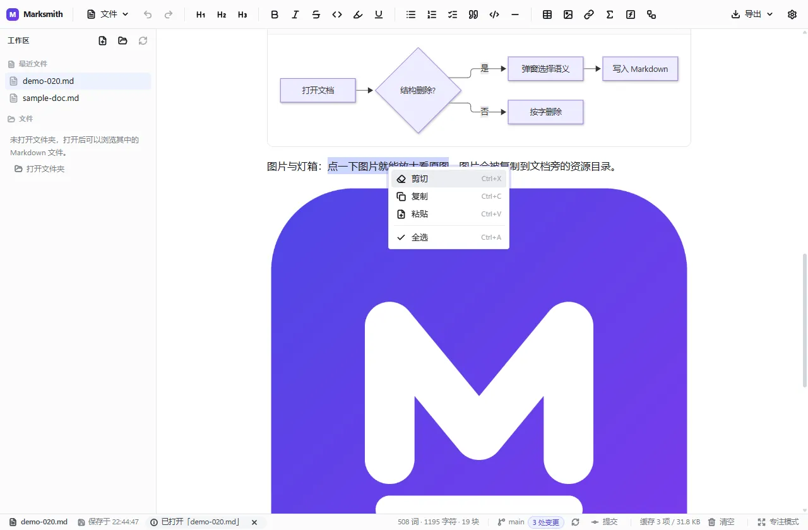The height and width of the screenshot is (530, 808).
Task: Format selection as inline code
Action: [x=337, y=15]
